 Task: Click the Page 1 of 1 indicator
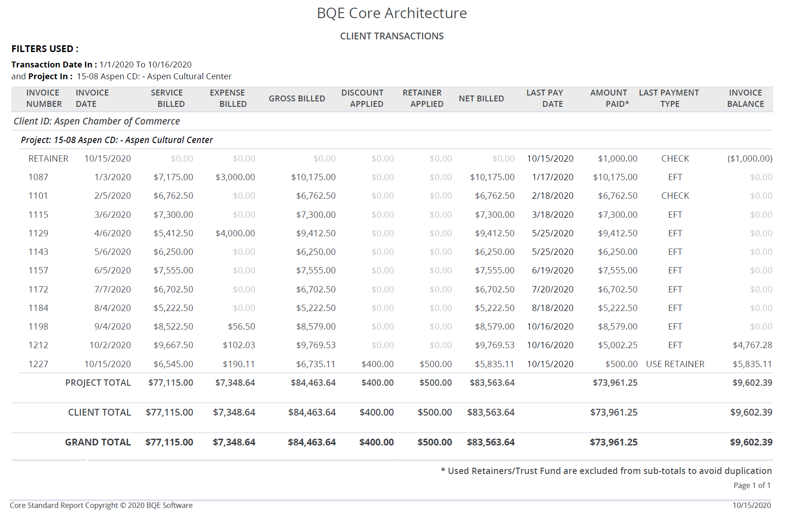(752, 486)
